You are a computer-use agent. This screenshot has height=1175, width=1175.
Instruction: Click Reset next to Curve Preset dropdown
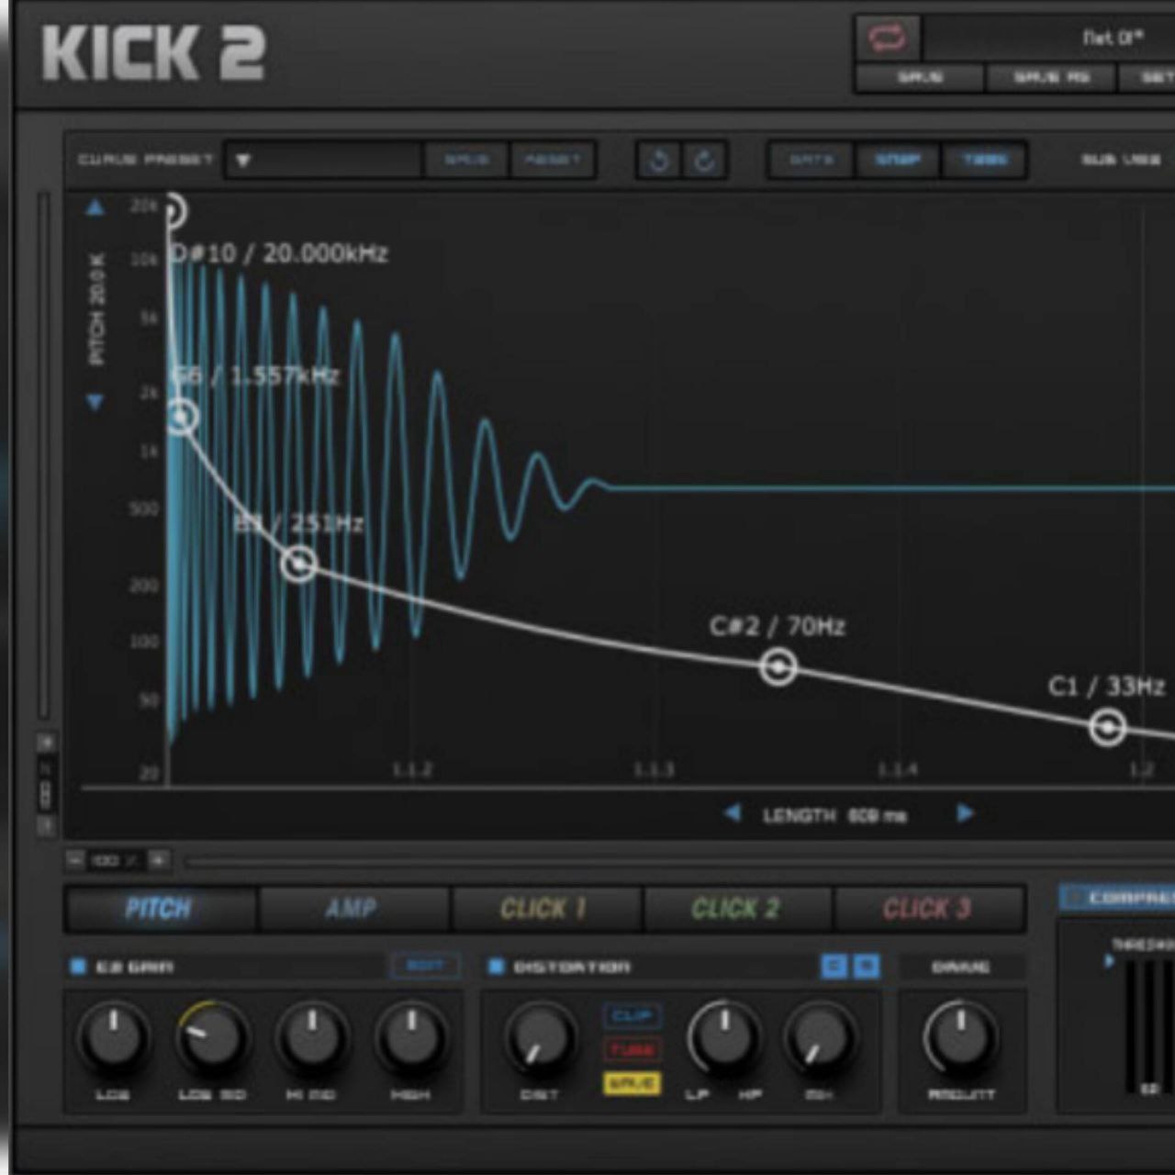553,161
